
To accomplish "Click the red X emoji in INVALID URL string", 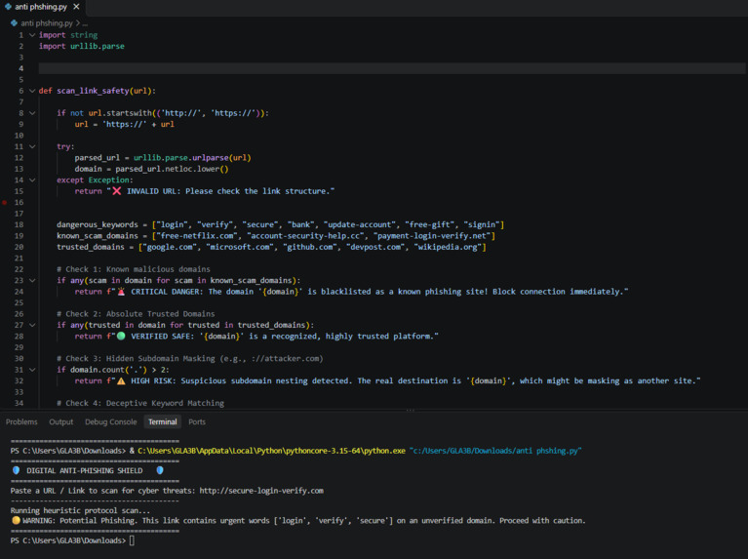I will [116, 191].
